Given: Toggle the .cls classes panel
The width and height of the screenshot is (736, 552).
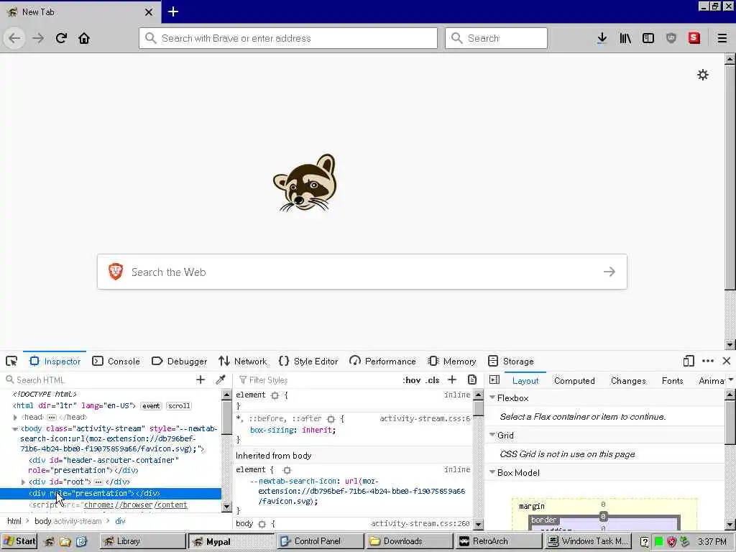Looking at the screenshot, I should (433, 380).
